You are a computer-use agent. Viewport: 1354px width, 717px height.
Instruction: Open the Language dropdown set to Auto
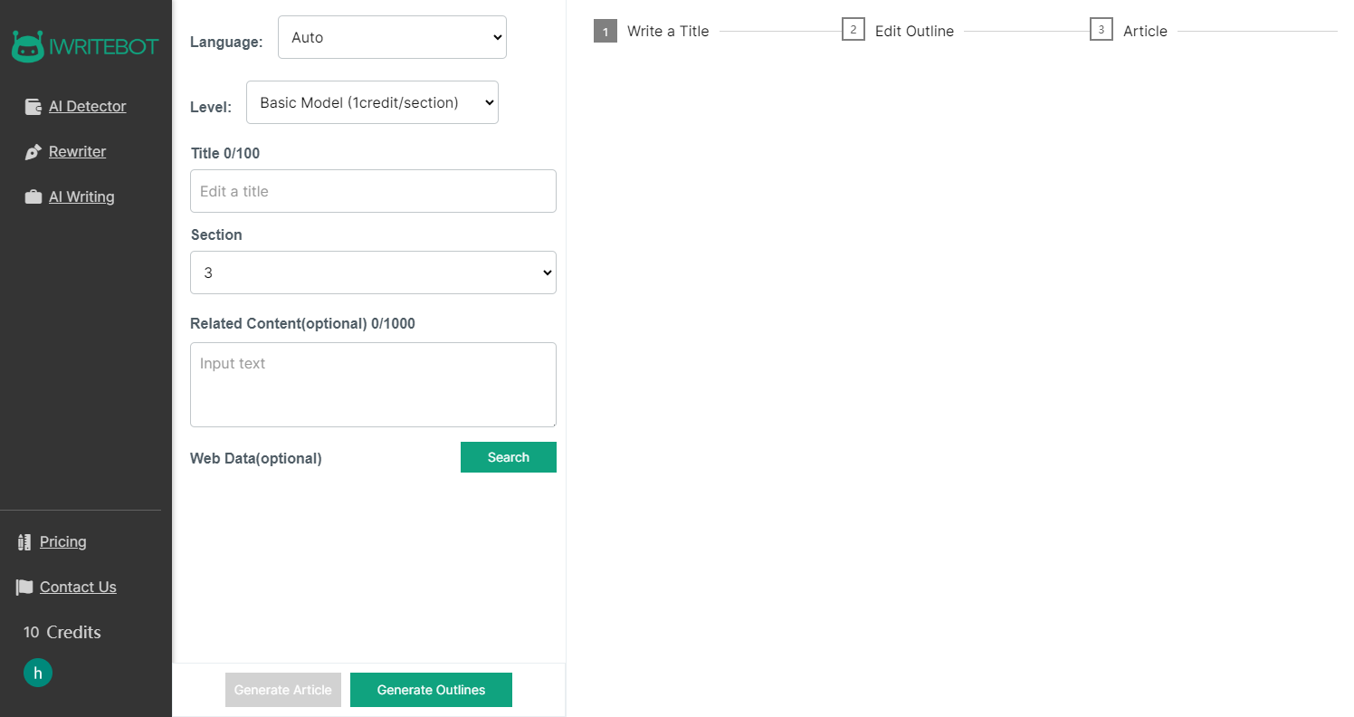[392, 38]
